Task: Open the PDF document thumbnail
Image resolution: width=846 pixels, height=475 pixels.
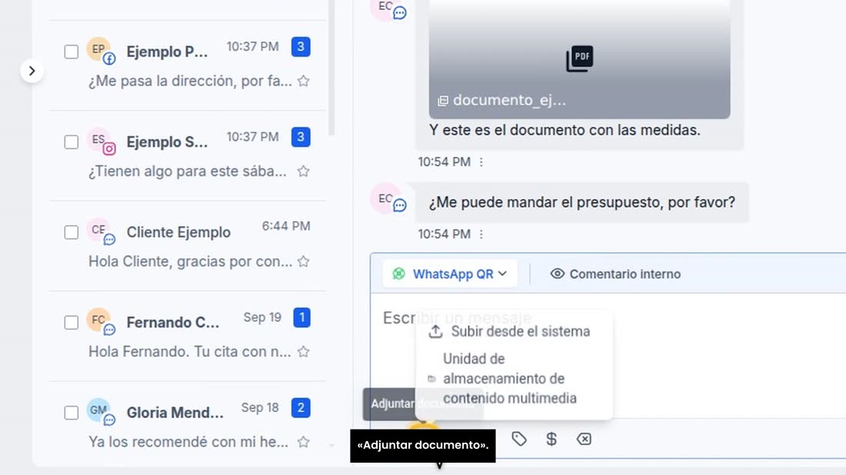Action: coord(579,59)
